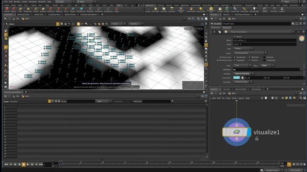Click the Spot Light shelf tool

click(x=164, y=10)
